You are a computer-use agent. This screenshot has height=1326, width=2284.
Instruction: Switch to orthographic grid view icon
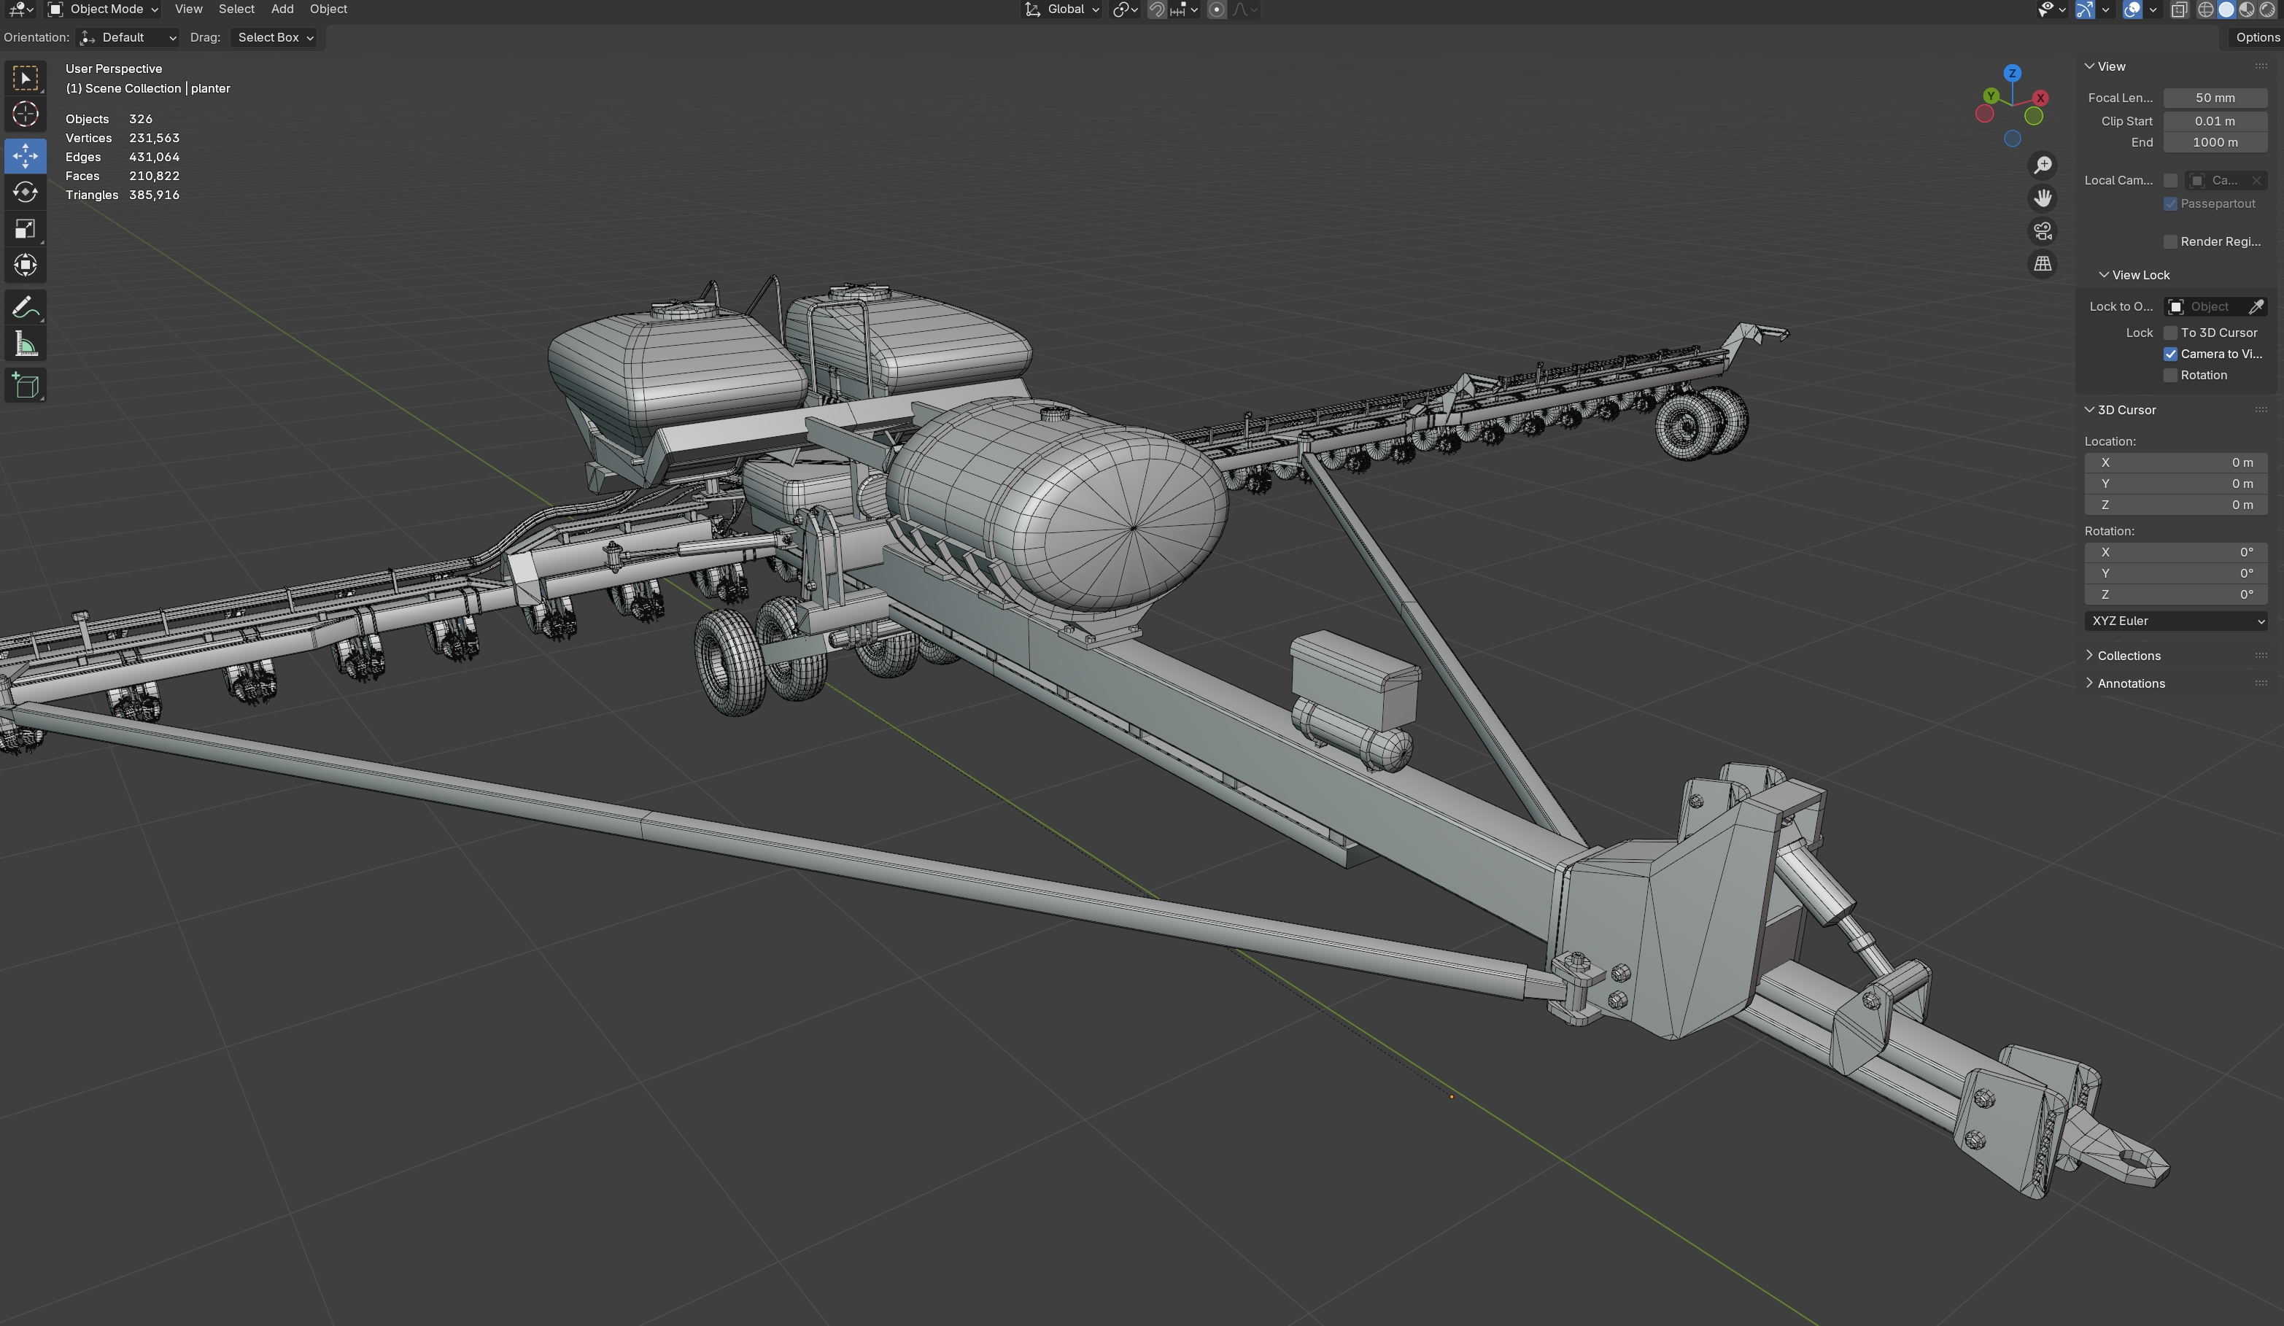[x=2042, y=264]
